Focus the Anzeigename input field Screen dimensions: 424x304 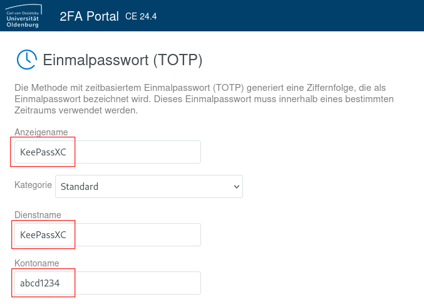[107, 152]
